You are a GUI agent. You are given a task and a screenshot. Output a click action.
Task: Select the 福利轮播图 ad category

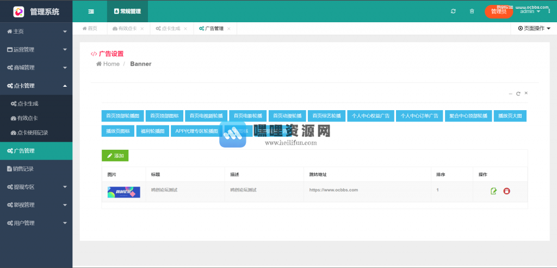(153, 131)
